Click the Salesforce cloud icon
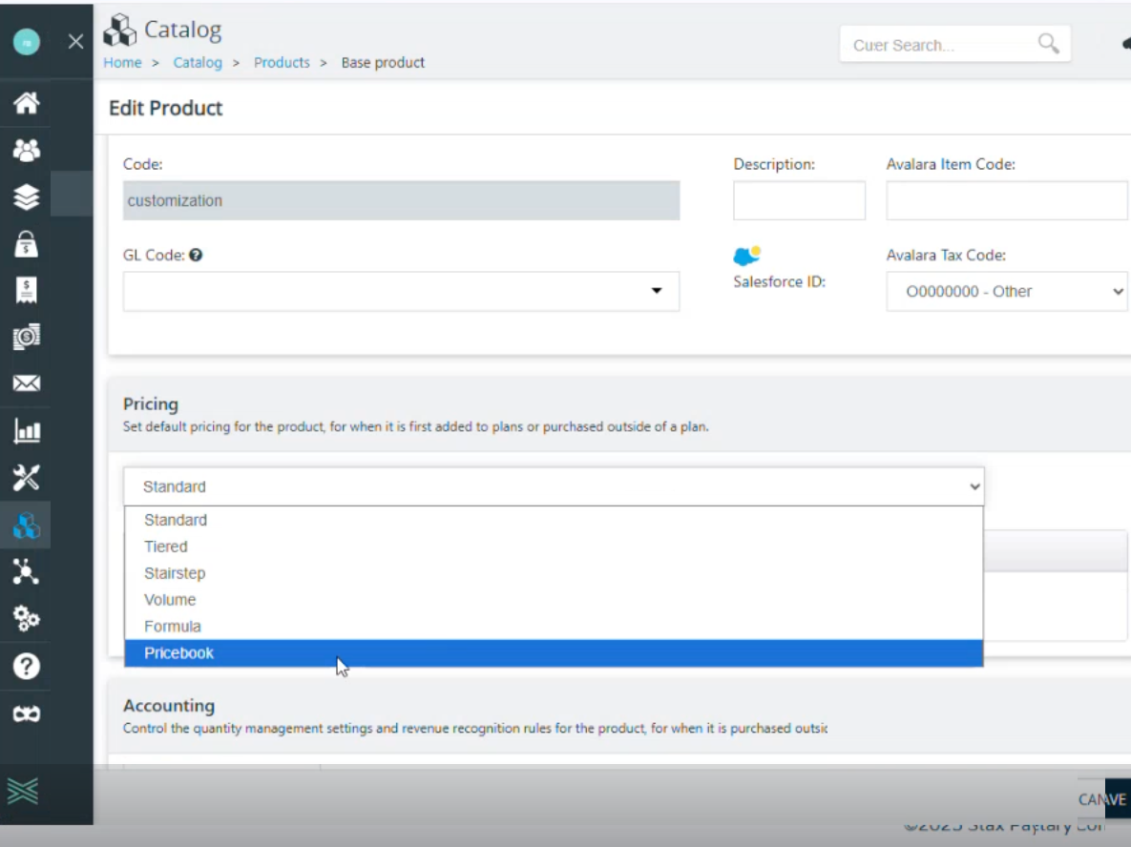 [x=746, y=256]
